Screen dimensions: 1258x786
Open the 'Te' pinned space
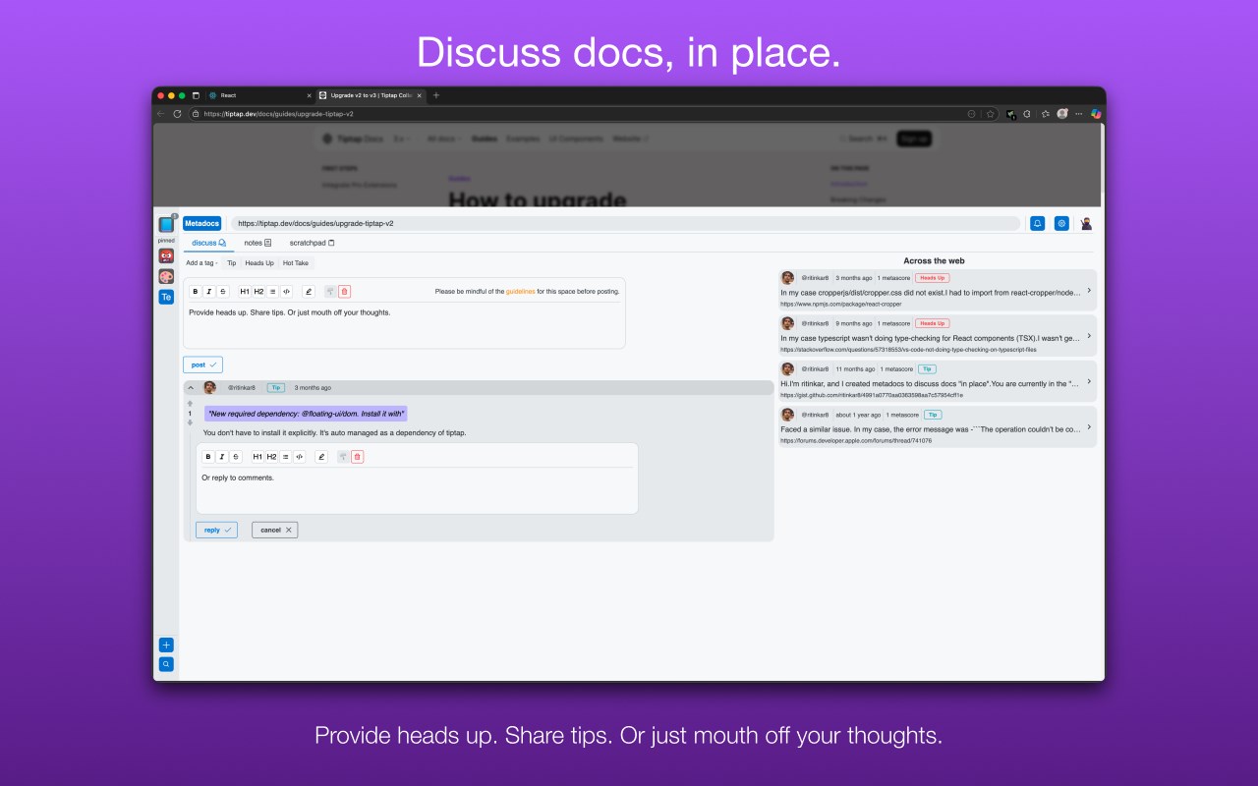(x=166, y=297)
